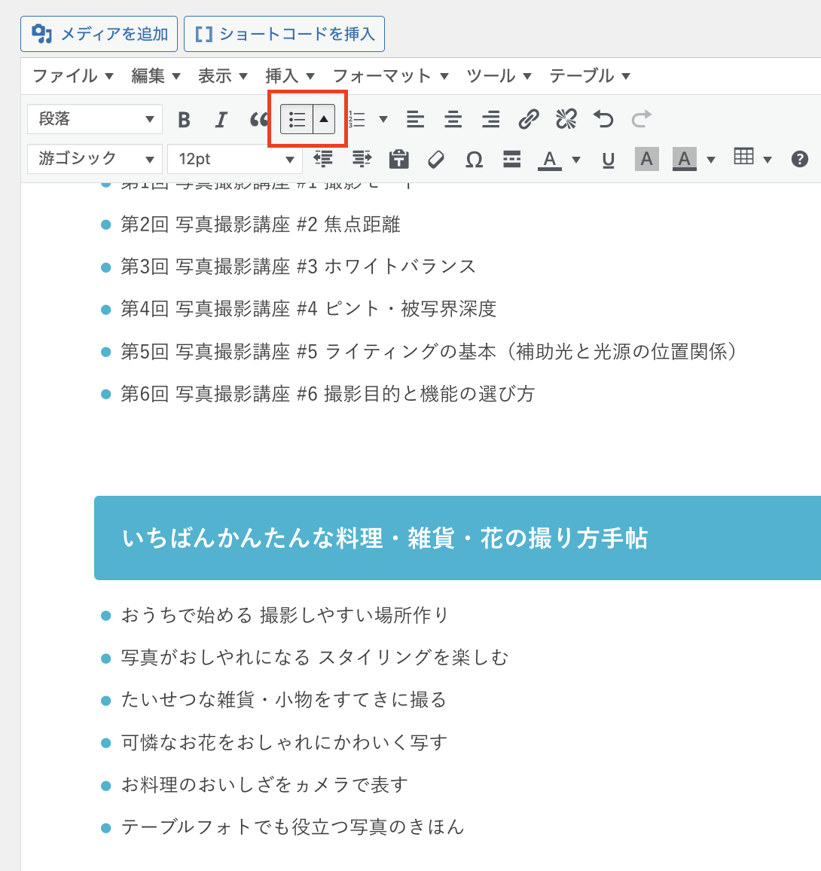Viewport: 821px width, 871px height.
Task: Open the 游ゴシック font family dropdown
Action: [95, 159]
